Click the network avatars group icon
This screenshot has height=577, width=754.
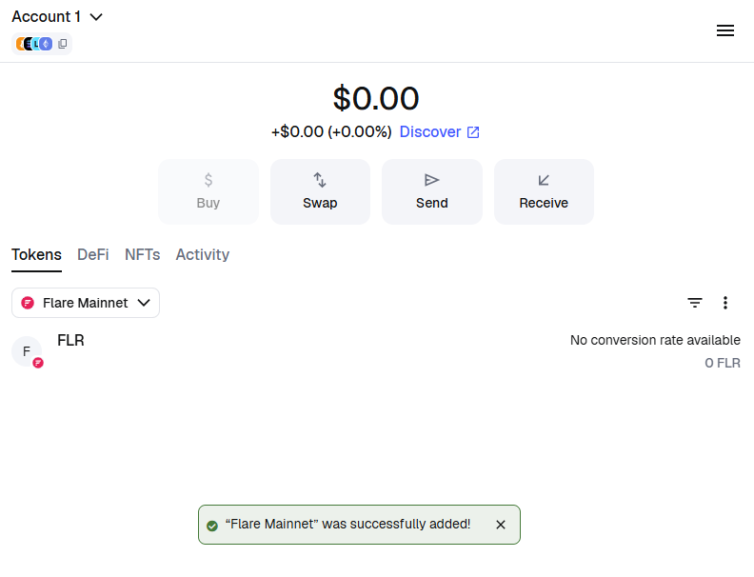pos(34,44)
